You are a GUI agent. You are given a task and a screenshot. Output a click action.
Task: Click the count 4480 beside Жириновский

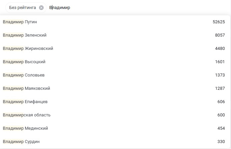[x=220, y=49]
